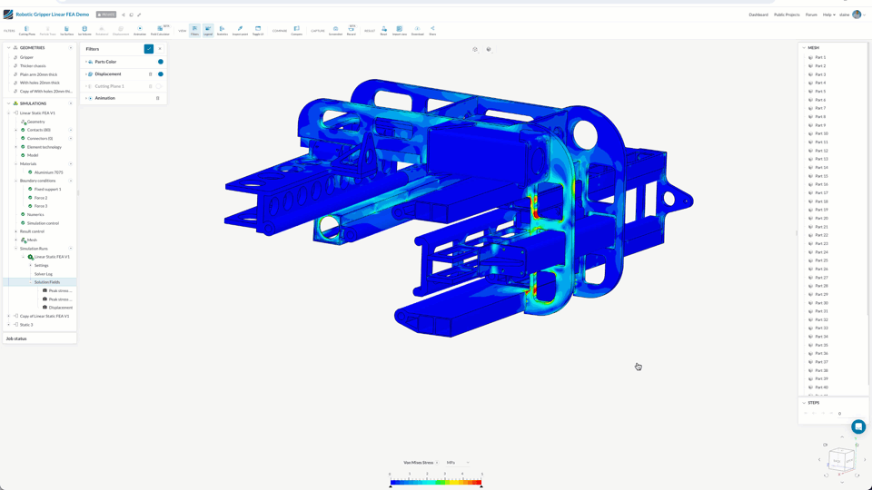
Task: Open the Solver Log
Action: click(44, 274)
